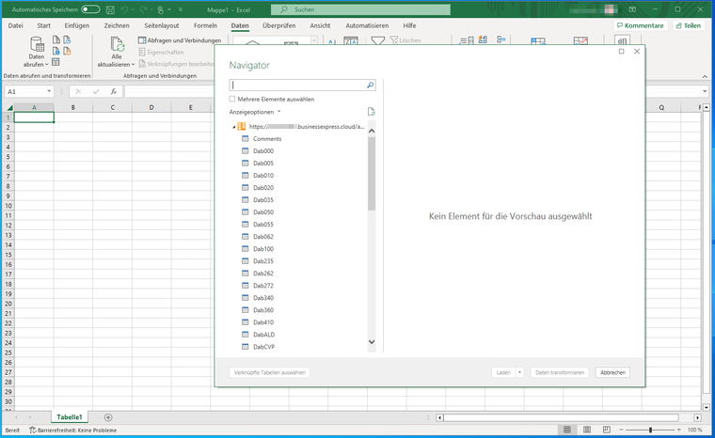The height and width of the screenshot is (438, 715).
Task: Collapse the businessexpress.cloud tree node
Action: click(232, 126)
